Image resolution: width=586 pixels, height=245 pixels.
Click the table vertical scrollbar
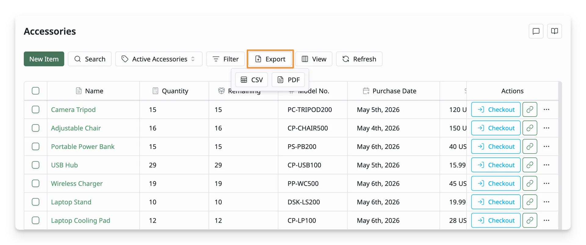click(560, 156)
